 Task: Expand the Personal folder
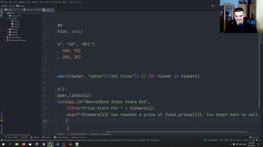7,29
